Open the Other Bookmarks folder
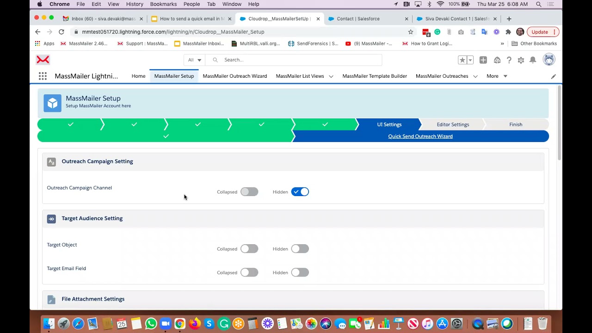The image size is (592, 333). [534, 44]
